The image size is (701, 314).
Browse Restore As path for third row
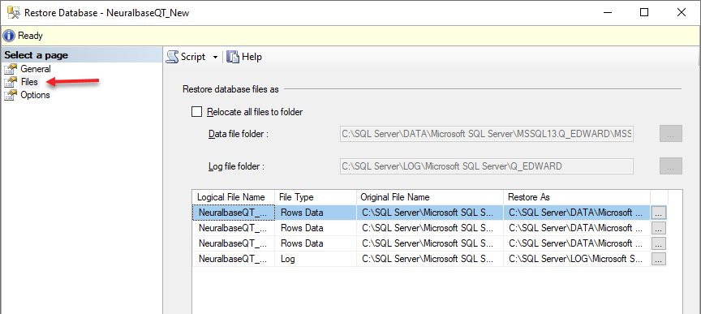pyautogui.click(x=659, y=243)
